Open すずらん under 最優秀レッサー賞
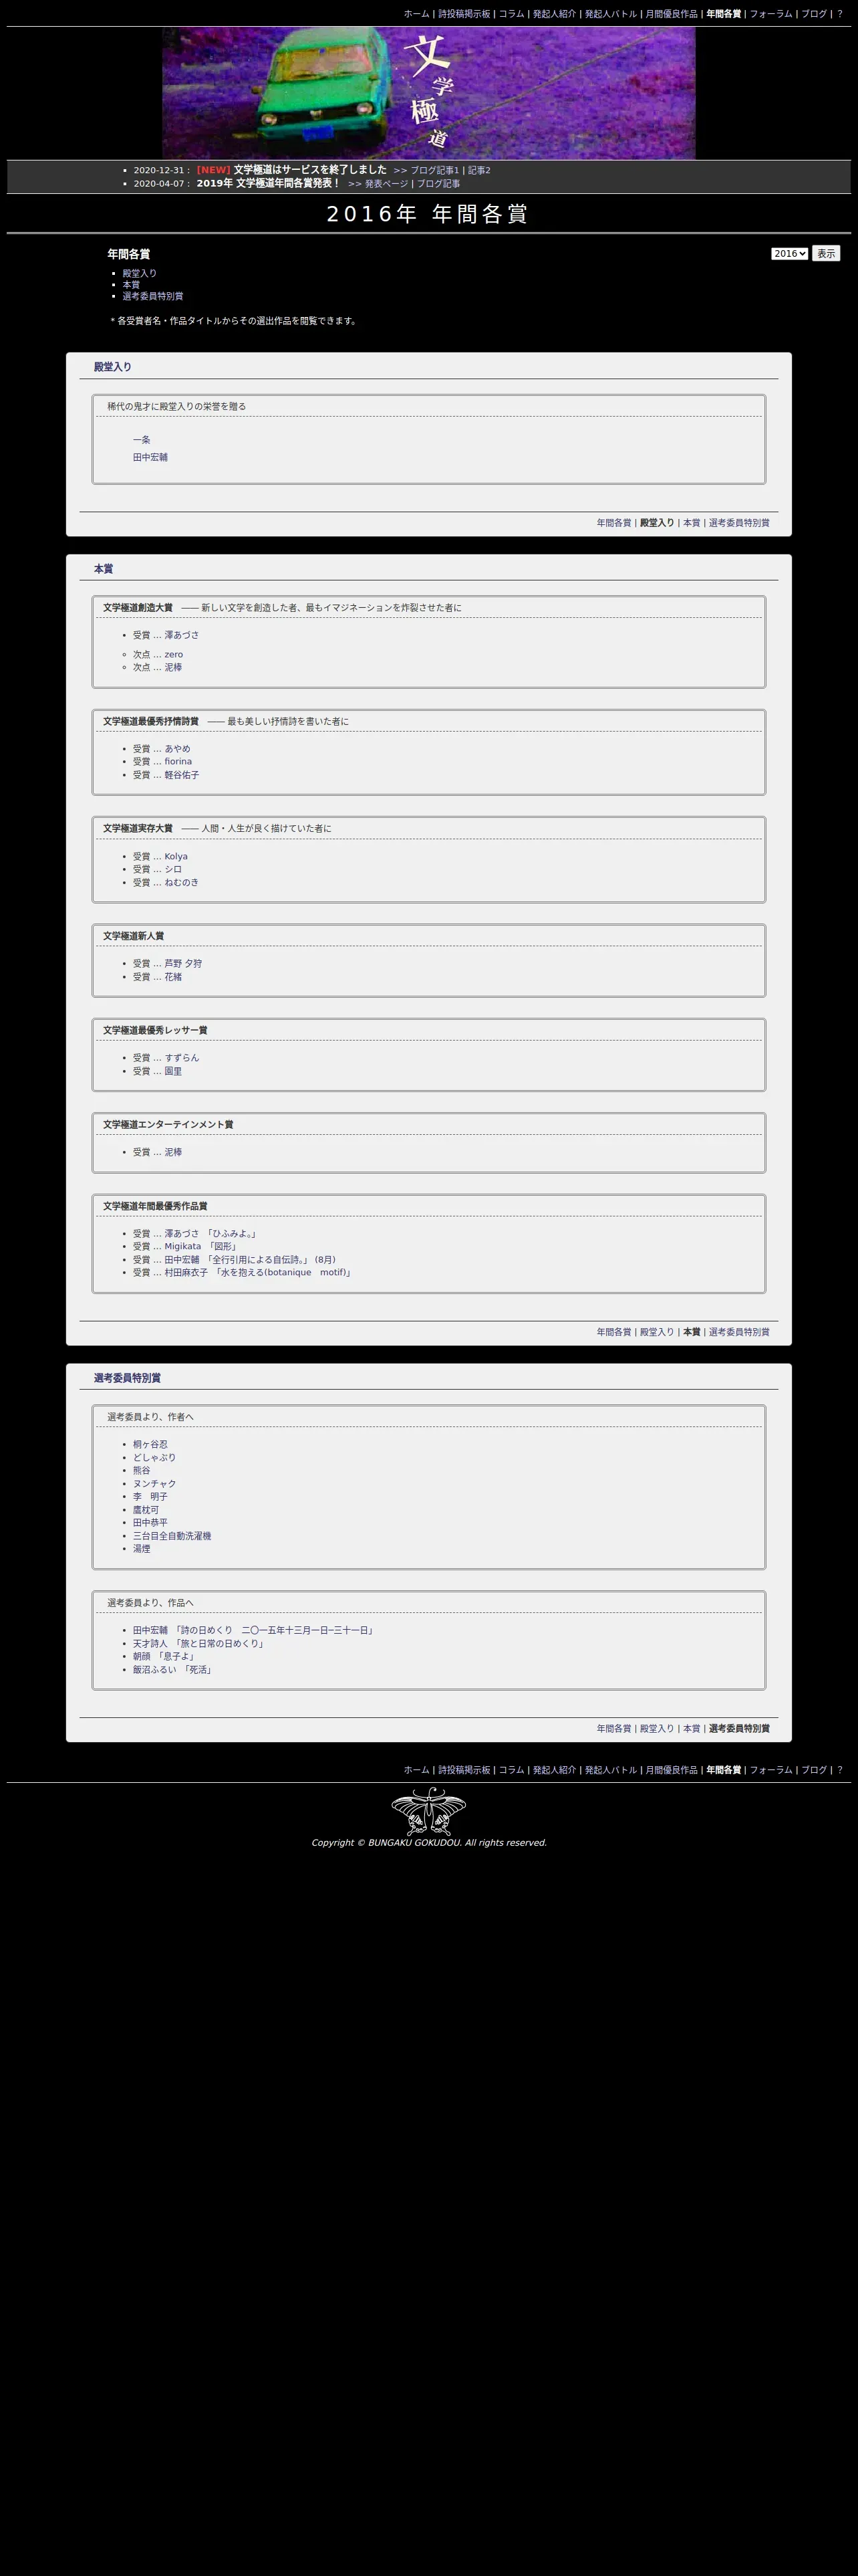The width and height of the screenshot is (858, 2576). pyautogui.click(x=182, y=1058)
